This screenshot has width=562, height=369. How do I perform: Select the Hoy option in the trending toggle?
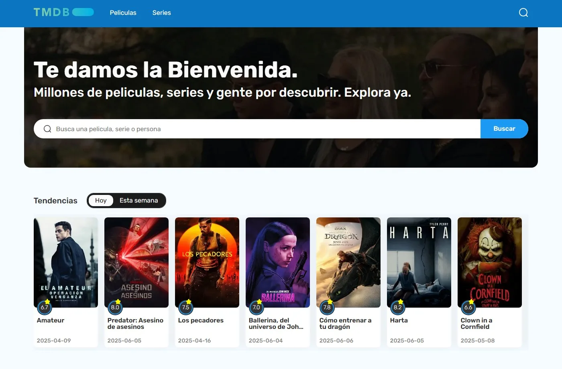[x=100, y=200]
